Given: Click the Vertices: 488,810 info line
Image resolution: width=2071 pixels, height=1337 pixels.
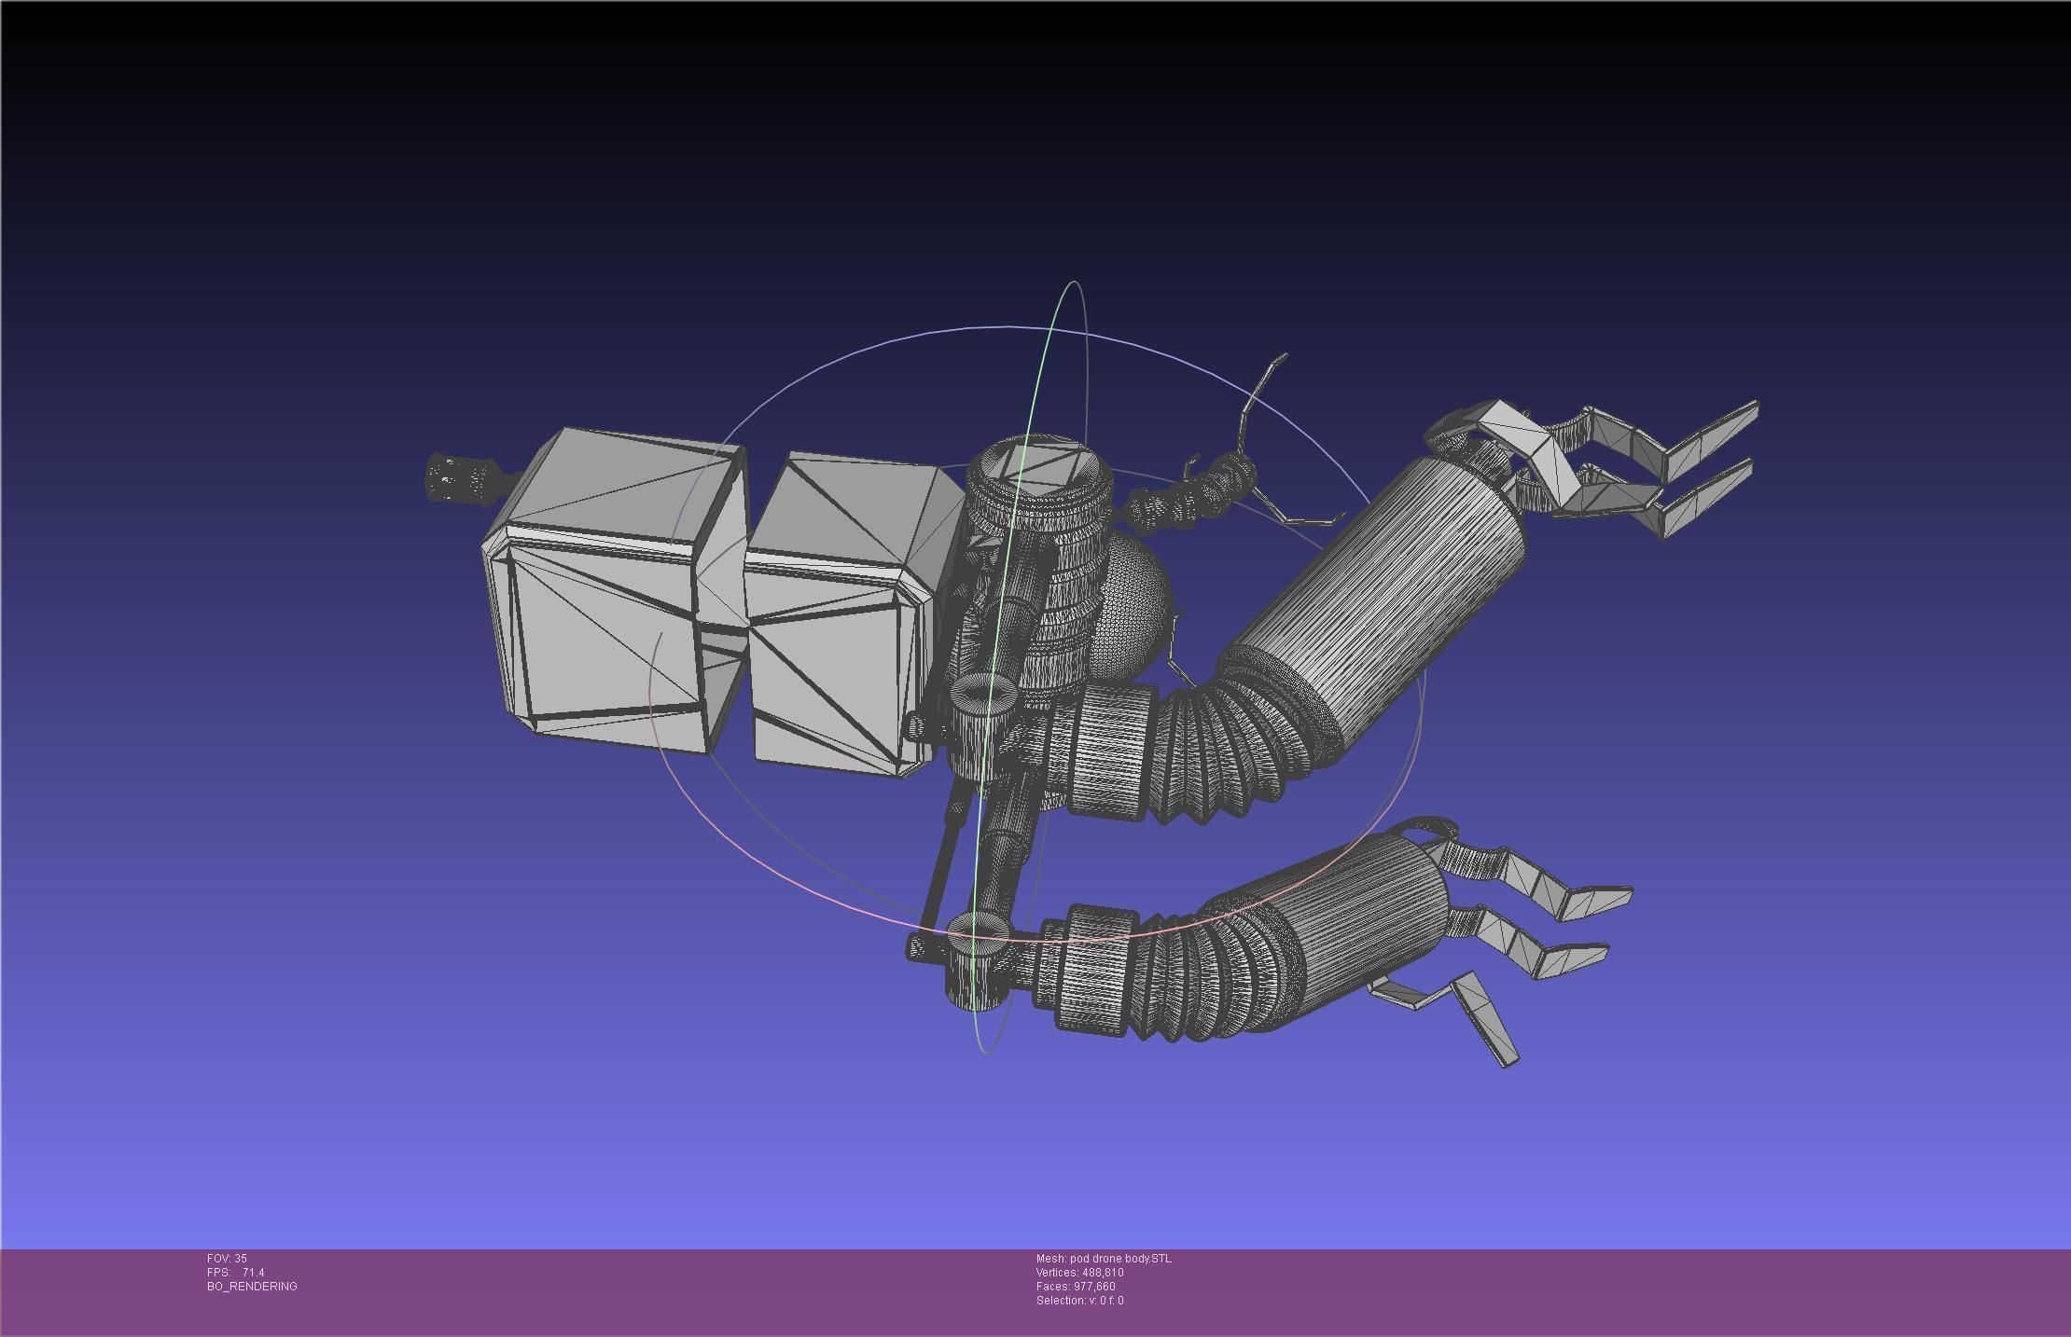Looking at the screenshot, I should (1079, 1272).
